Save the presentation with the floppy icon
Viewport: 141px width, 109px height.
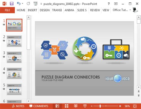click(12, 4)
